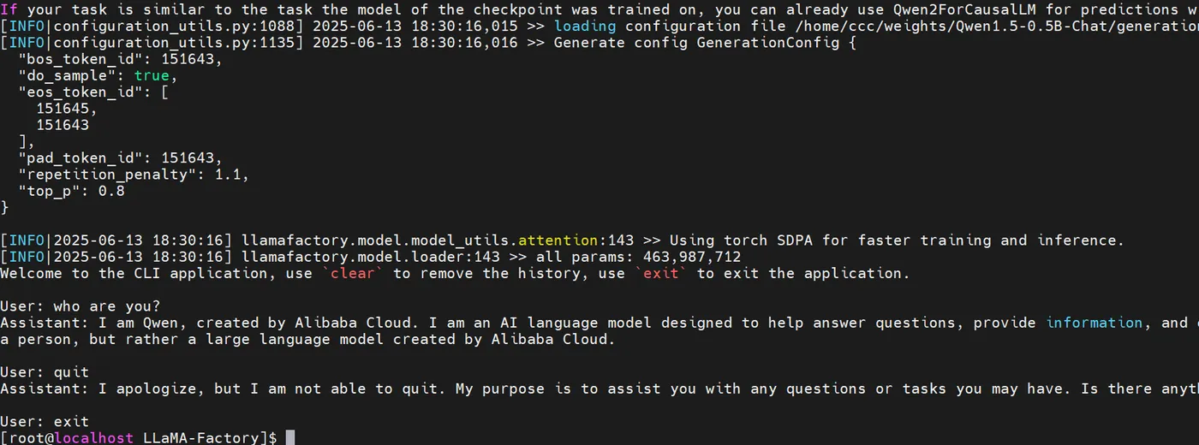Click the 'User: exit' line
The image size is (1199, 445).
(45, 421)
